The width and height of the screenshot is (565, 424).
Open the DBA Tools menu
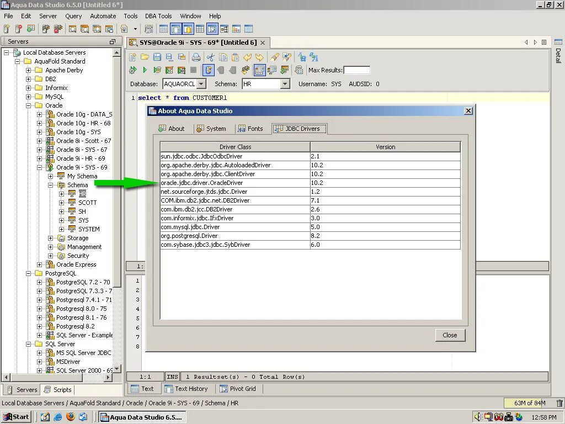click(x=158, y=16)
